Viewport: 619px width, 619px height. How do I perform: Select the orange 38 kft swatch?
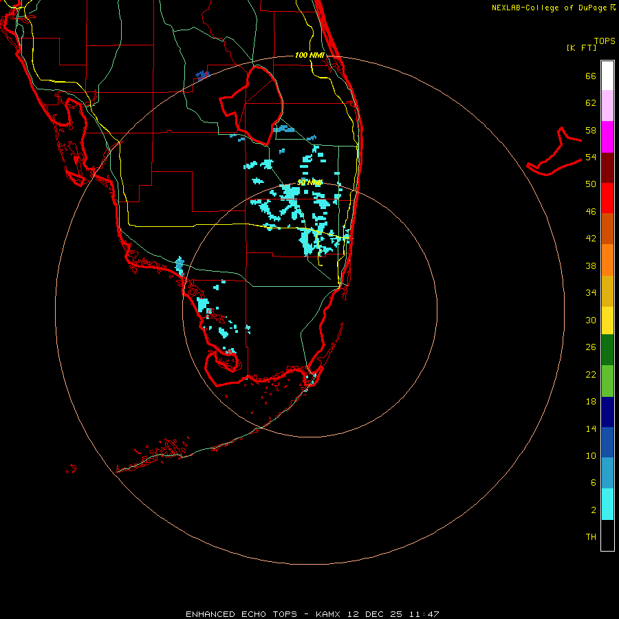coord(607,260)
